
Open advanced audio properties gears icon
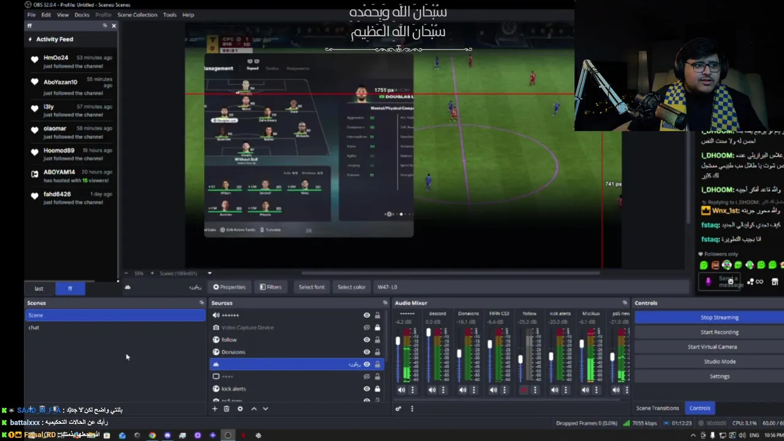[398, 409]
